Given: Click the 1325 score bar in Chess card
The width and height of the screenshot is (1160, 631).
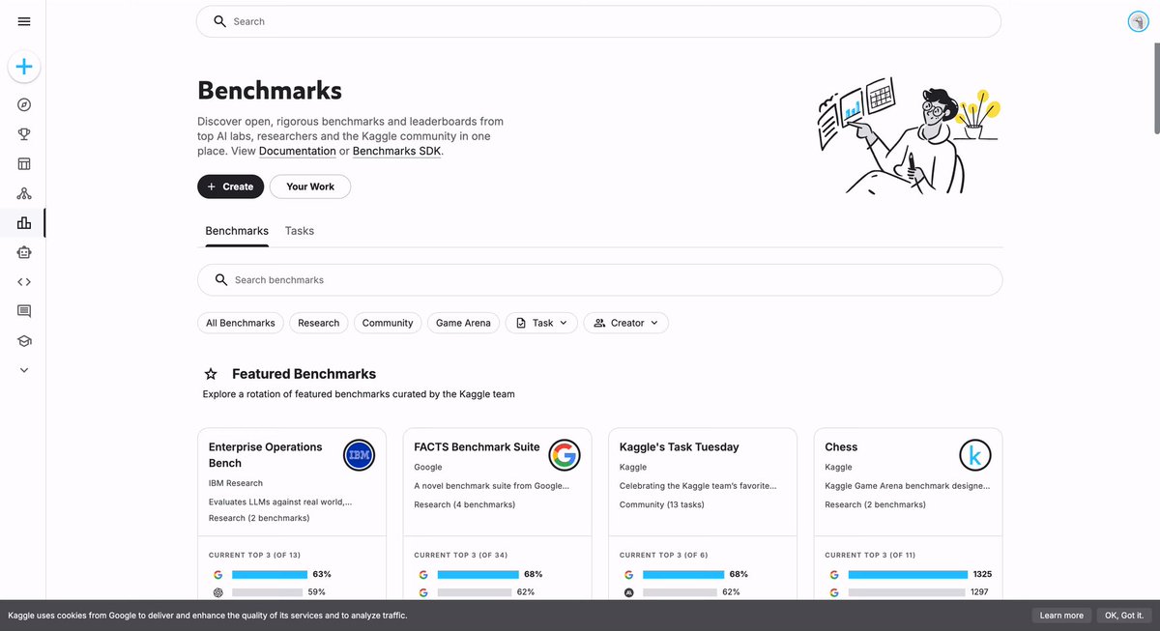Looking at the screenshot, I should click(x=908, y=574).
